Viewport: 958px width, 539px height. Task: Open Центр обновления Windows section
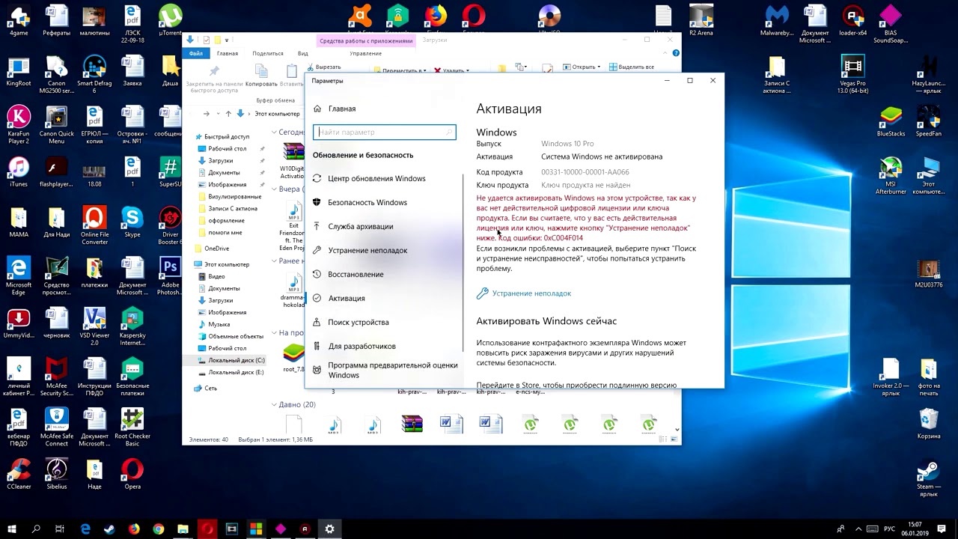click(369, 178)
